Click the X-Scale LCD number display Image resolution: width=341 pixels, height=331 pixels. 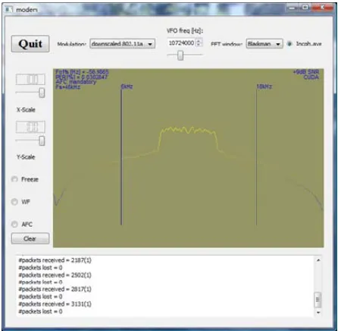[30, 79]
